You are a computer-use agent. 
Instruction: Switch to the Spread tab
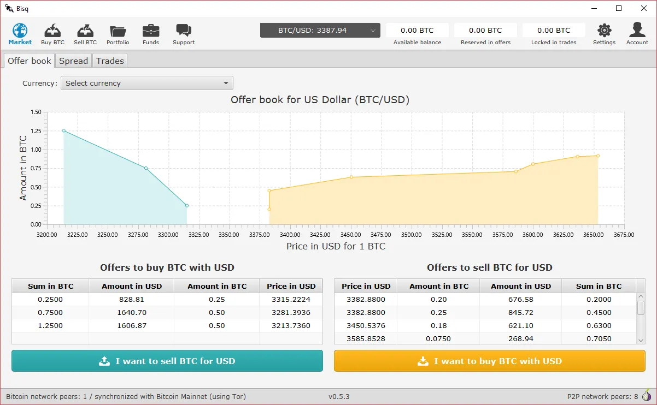74,61
